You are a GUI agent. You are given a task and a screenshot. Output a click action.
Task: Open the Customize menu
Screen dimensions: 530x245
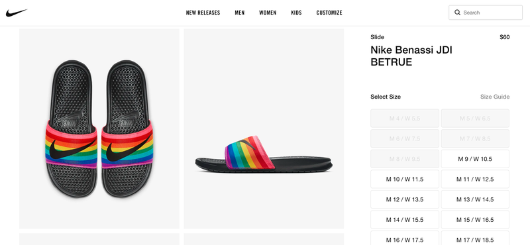(329, 13)
